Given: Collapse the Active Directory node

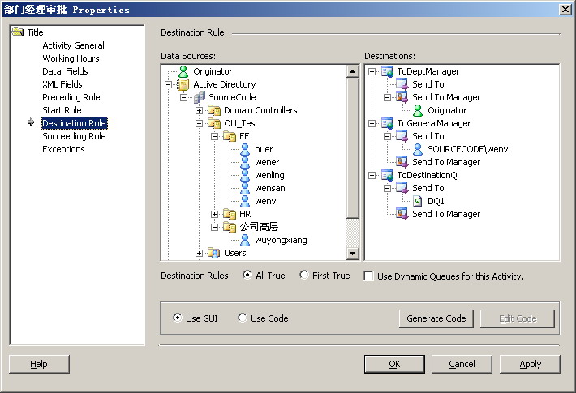Looking at the screenshot, I should point(168,85).
